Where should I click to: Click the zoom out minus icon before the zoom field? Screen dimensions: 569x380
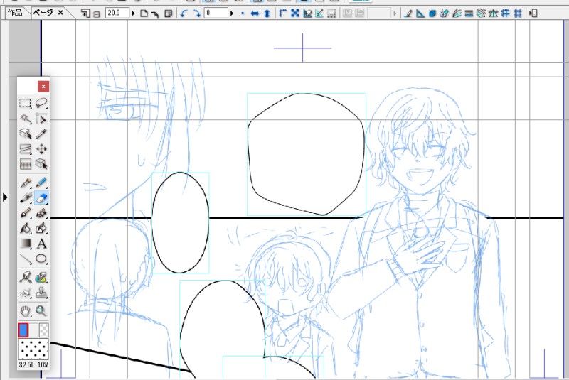[x=97, y=14]
